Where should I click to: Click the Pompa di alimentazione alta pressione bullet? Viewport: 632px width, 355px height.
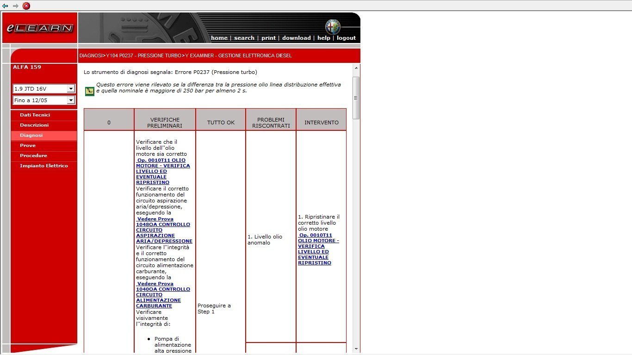[173, 345]
